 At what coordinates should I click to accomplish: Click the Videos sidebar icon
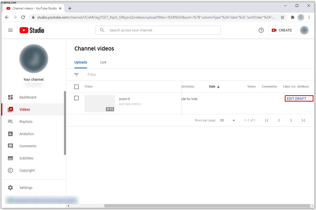coord(10,109)
